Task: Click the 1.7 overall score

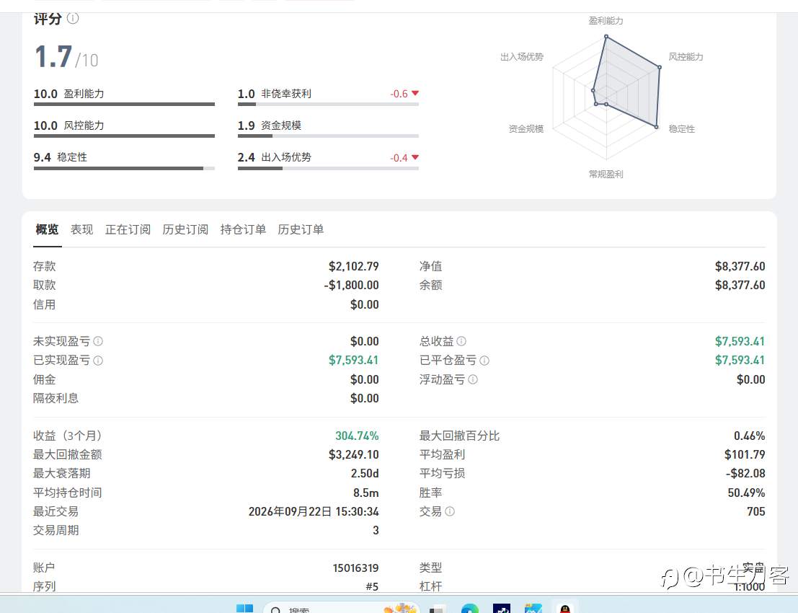Action: tap(53, 56)
